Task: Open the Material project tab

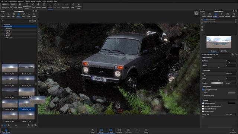Action: 210,15
